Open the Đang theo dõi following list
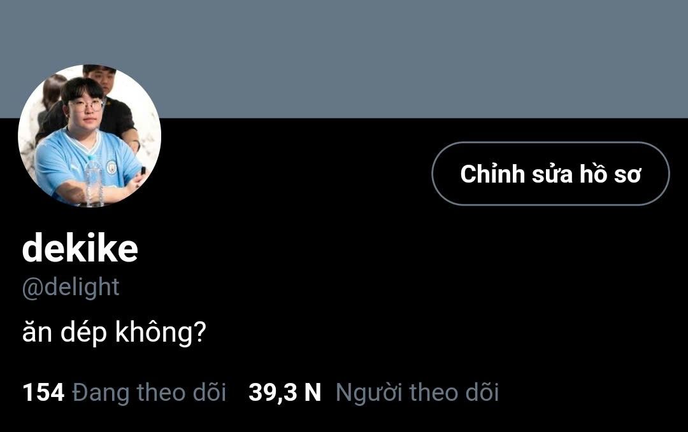 pyautogui.click(x=148, y=392)
